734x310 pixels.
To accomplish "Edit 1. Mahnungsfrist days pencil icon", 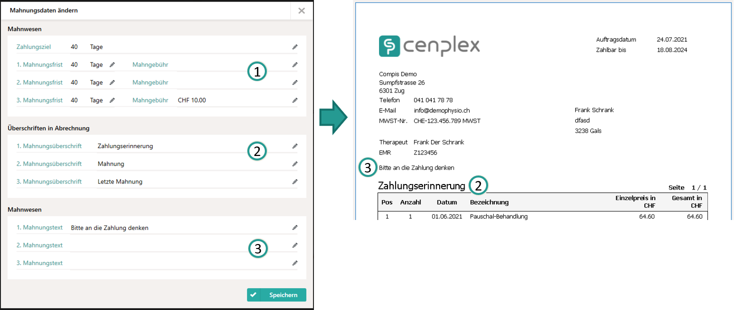I will (112, 65).
